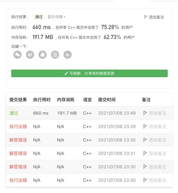This screenshot has width=178, height=193.
Task: Open the 通过 submission at 23:49
Action: tap(14, 113)
